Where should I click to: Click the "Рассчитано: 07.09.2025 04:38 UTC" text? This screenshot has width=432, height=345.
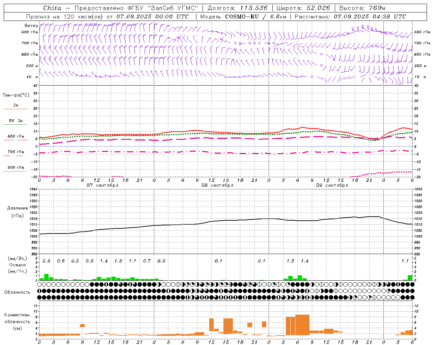click(x=350, y=17)
